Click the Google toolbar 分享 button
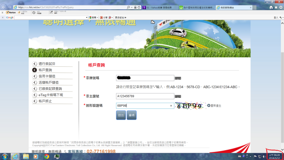This screenshot has height=160, width=284. 104,17
